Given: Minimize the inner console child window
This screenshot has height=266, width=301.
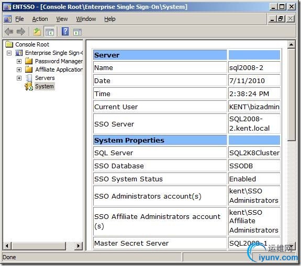Looking at the screenshot, I should (272, 19).
